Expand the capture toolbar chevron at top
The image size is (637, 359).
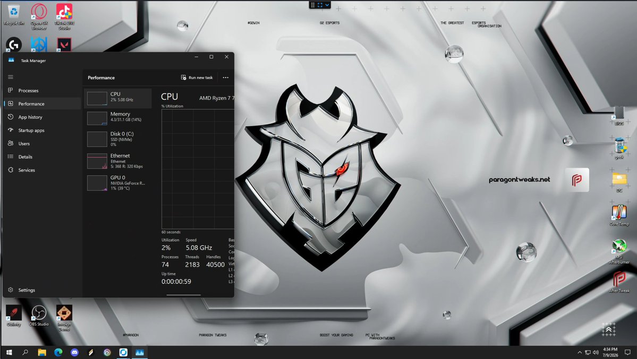click(x=327, y=5)
